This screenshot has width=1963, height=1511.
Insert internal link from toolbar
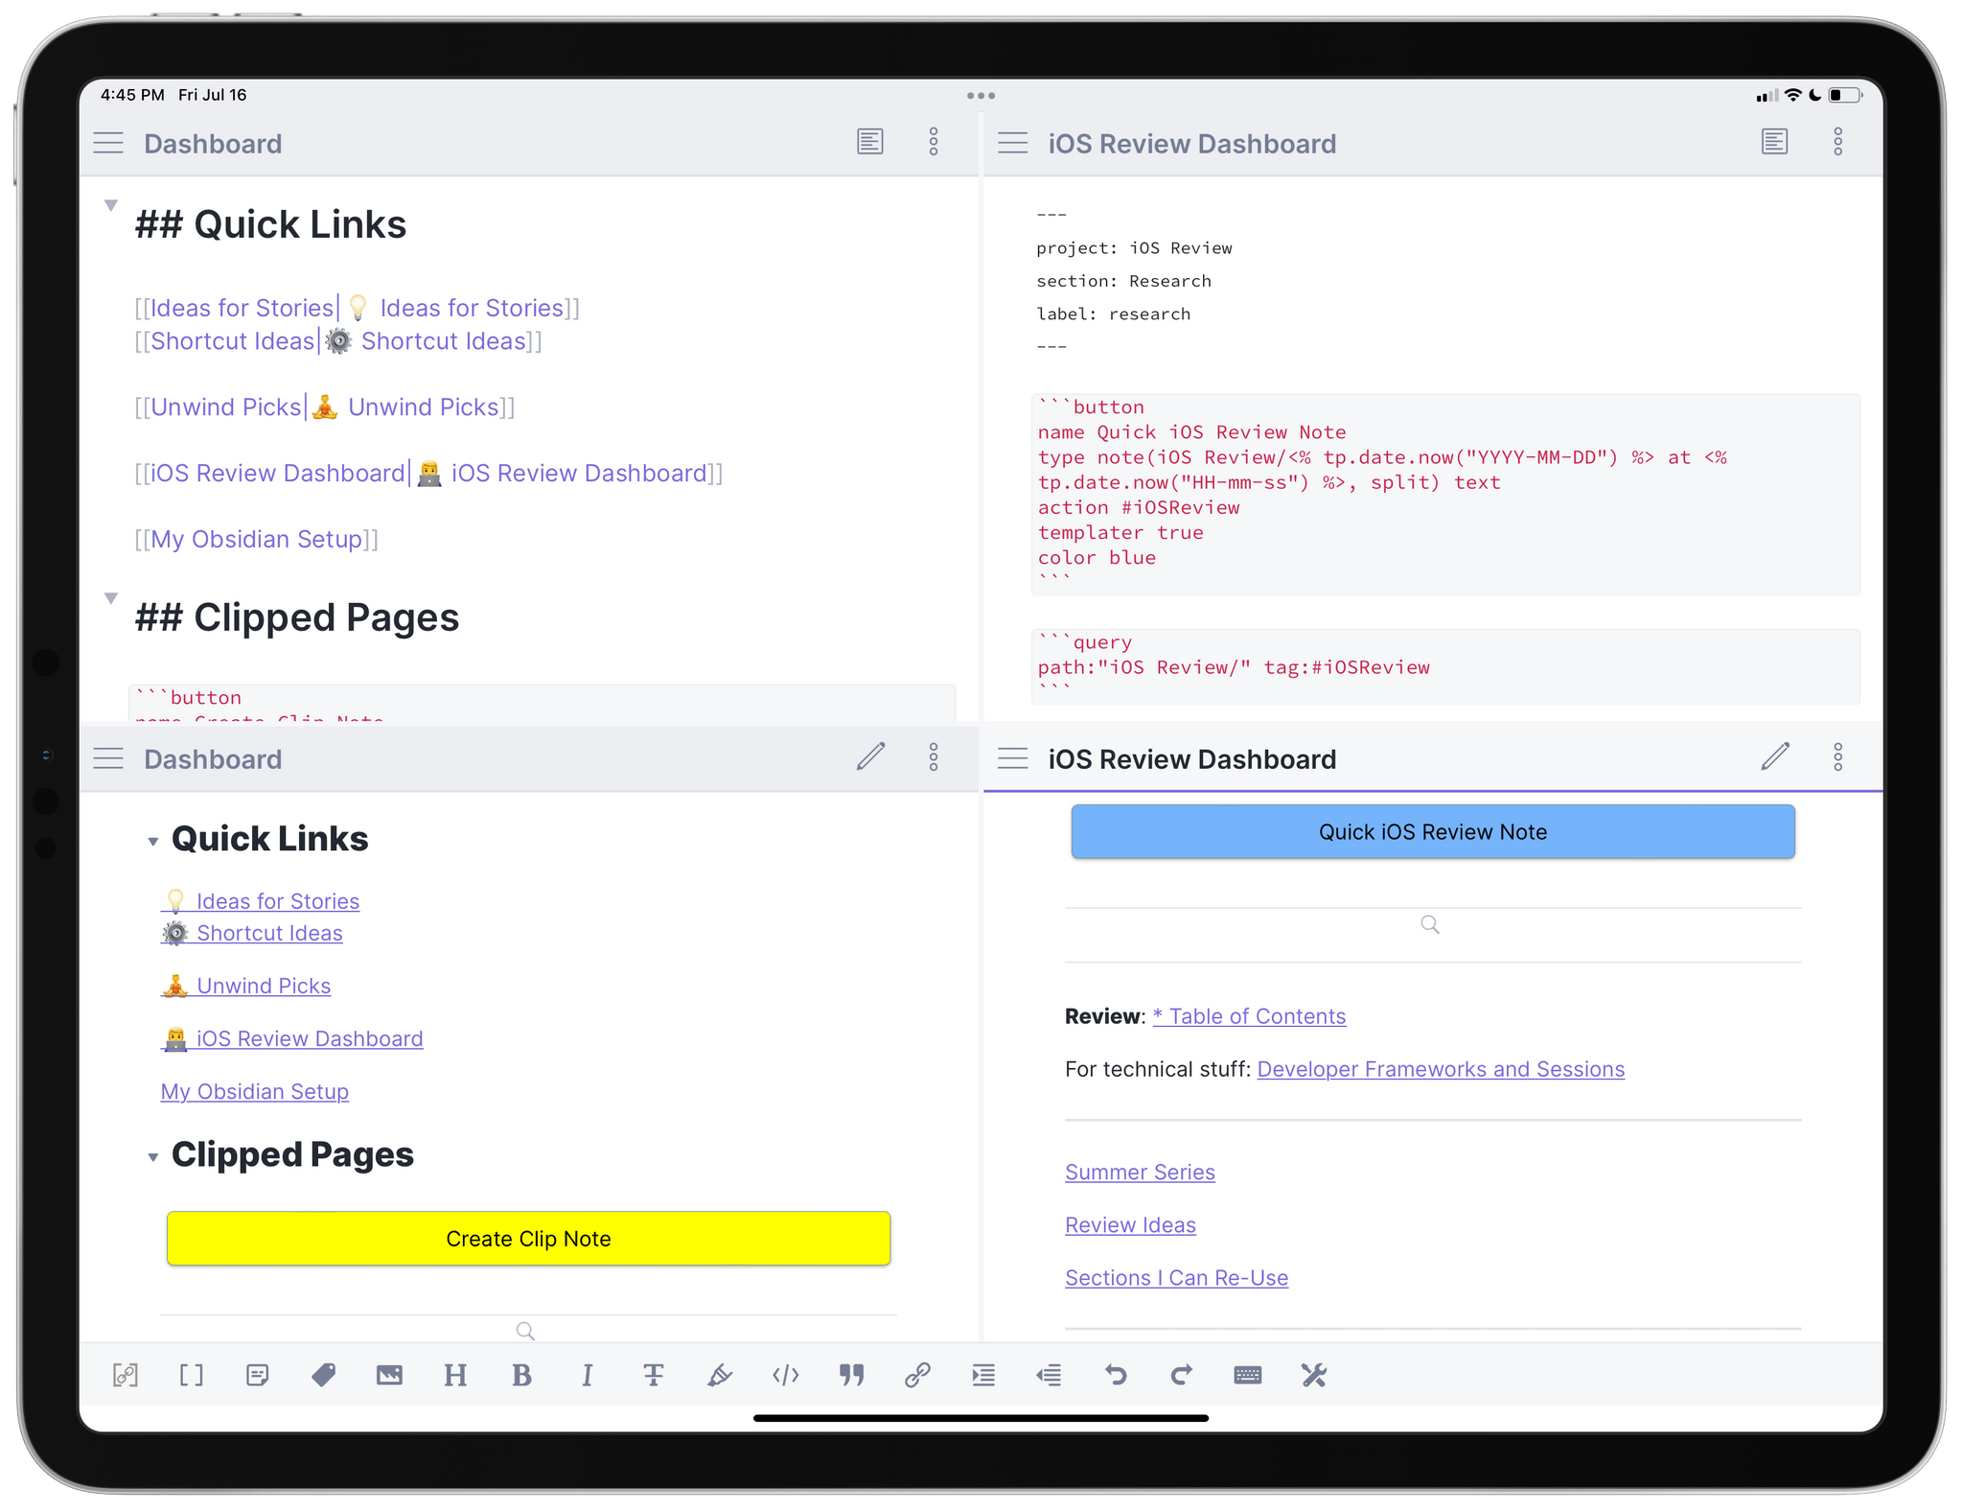point(126,1376)
